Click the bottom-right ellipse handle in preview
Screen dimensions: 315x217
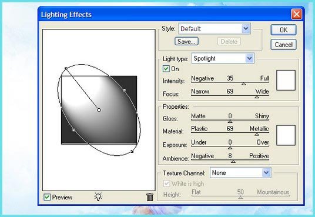132,151
